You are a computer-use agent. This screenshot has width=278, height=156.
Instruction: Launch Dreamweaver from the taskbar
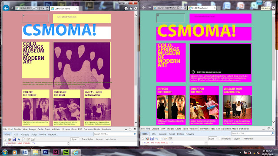[66, 152]
